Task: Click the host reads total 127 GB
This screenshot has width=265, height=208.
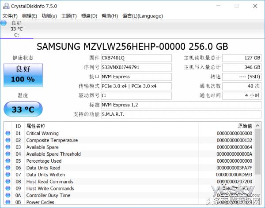Action: click(242, 58)
